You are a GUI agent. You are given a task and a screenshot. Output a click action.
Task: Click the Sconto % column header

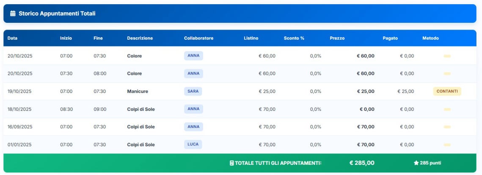click(294, 38)
